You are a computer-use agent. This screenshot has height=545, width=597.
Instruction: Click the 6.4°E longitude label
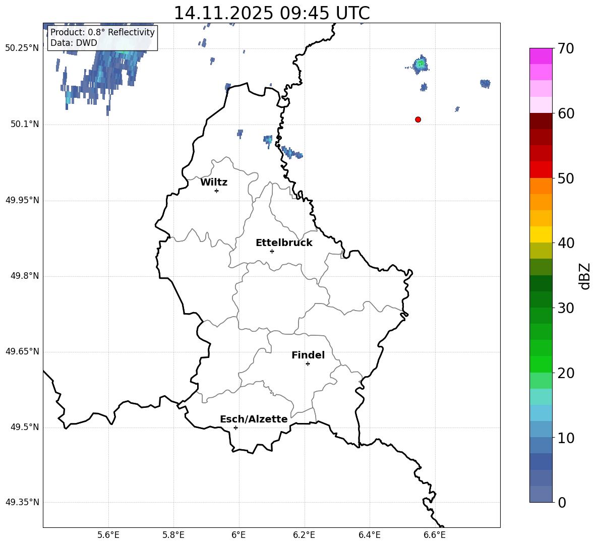tap(369, 535)
